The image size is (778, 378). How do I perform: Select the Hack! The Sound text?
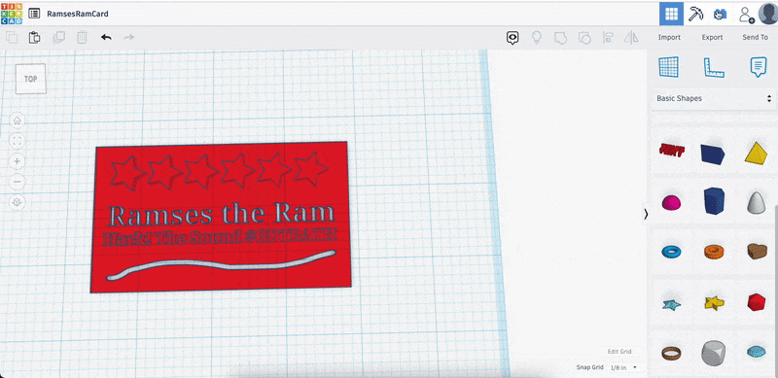tap(220, 238)
